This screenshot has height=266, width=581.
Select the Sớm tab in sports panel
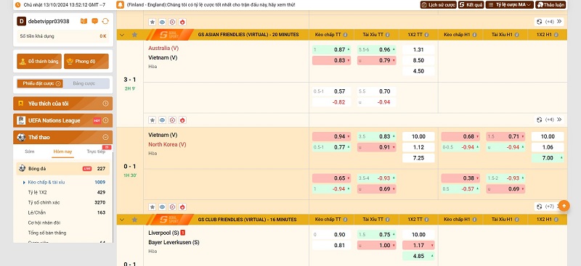pos(30,151)
